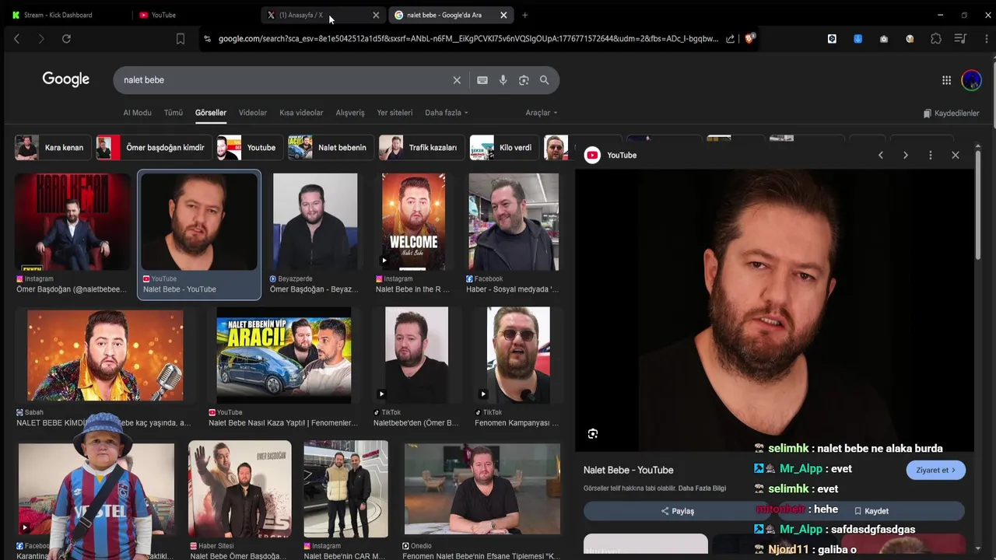Show previous image in preview panel
The width and height of the screenshot is (996, 560).
tap(881, 156)
